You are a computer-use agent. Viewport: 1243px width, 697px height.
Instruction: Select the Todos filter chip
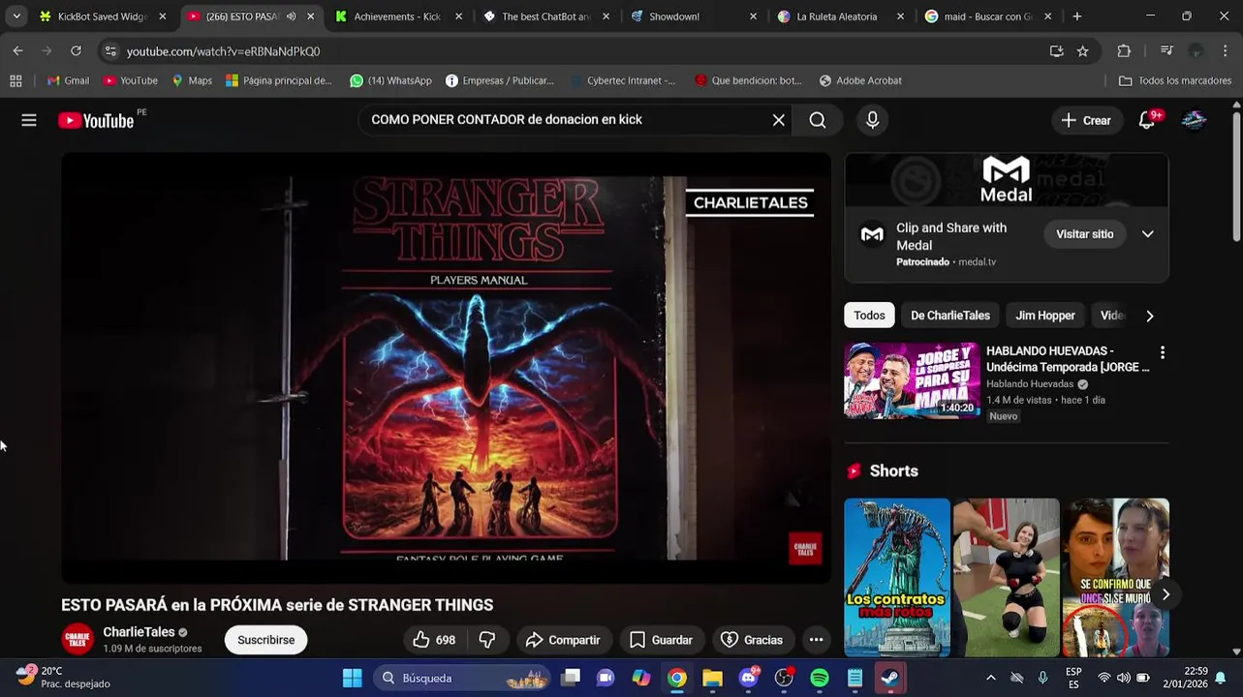coord(869,316)
